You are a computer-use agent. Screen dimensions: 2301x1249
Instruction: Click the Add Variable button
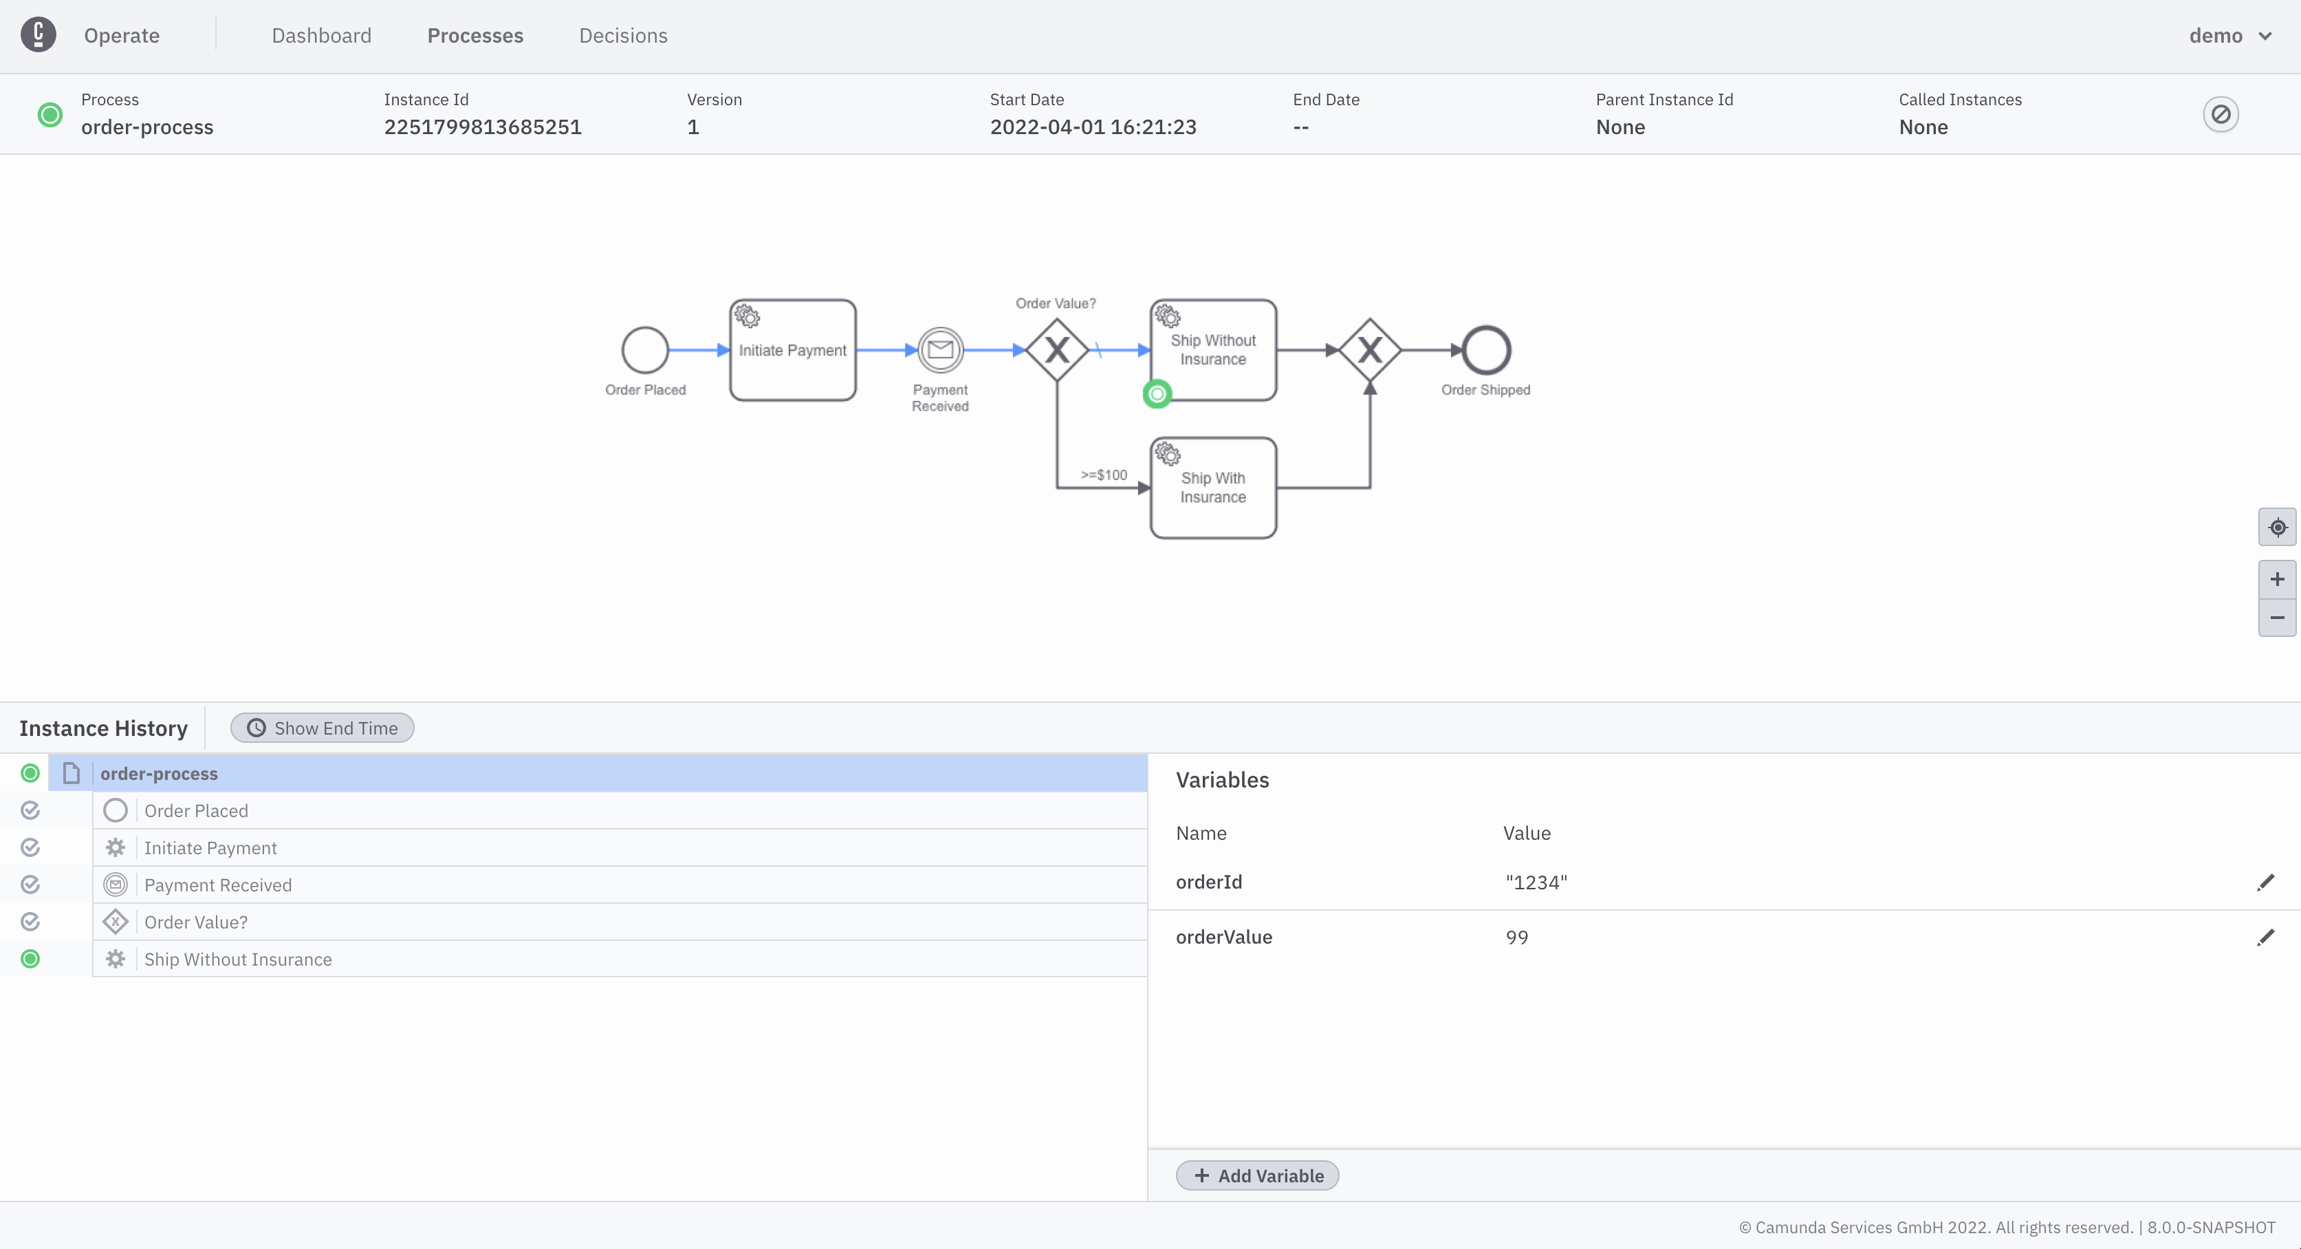pyautogui.click(x=1256, y=1175)
